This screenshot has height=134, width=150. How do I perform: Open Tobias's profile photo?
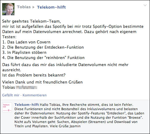coord(8,9)
